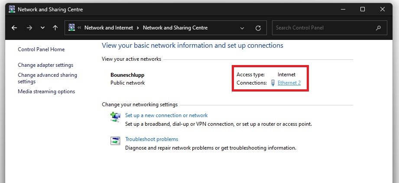Viewport: 399px width, 183px height.
Task: Click the magnifier icon in the search box
Action: coord(378,28)
